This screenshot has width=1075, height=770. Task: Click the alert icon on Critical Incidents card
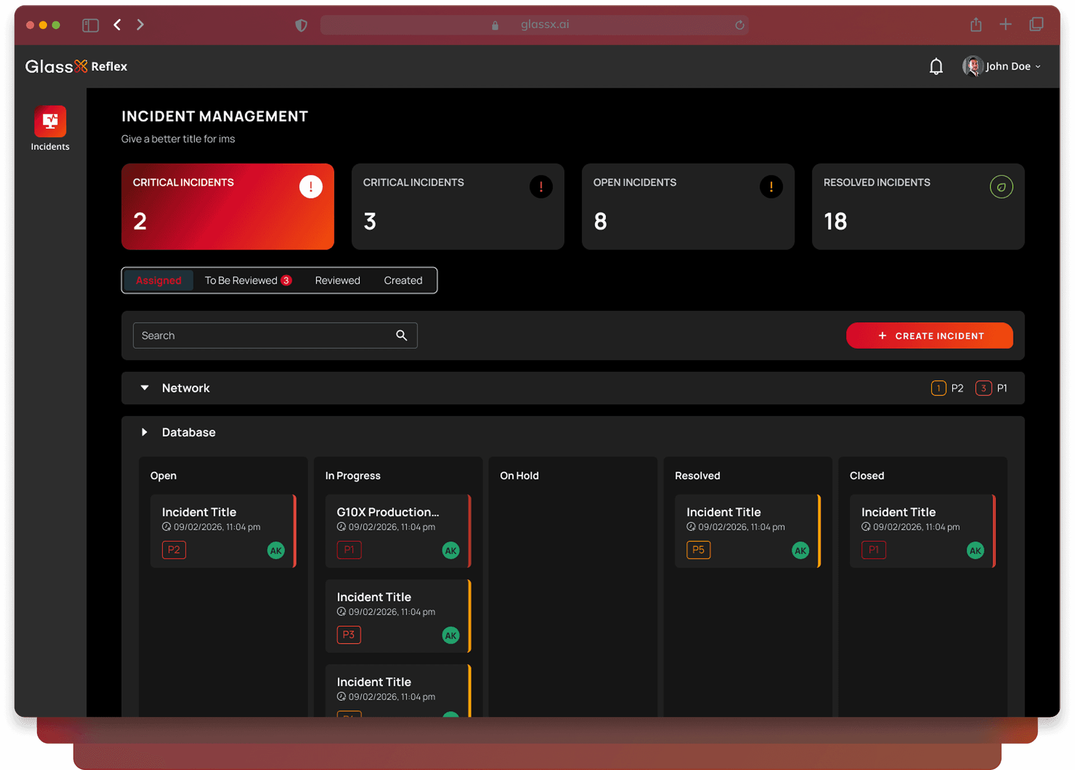pos(311,186)
